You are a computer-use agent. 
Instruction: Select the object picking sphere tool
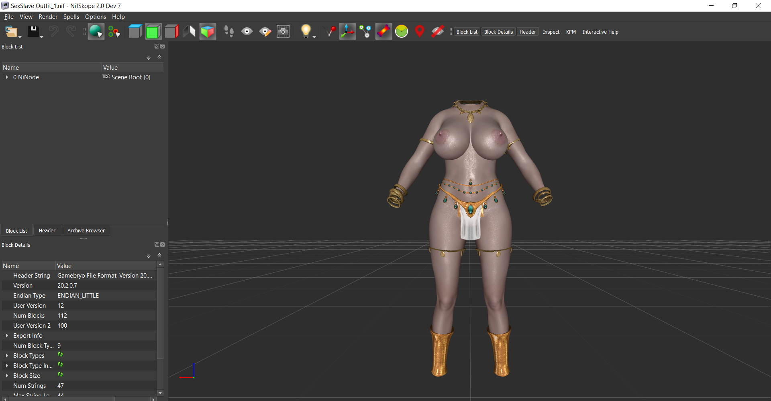pos(96,32)
